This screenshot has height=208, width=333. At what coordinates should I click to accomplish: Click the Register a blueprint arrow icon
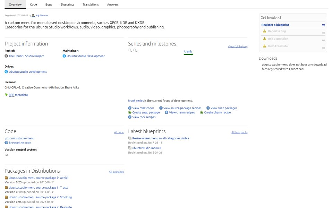[323, 25]
